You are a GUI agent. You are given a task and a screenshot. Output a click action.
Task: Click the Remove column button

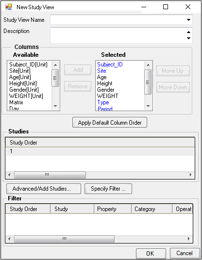(x=78, y=86)
